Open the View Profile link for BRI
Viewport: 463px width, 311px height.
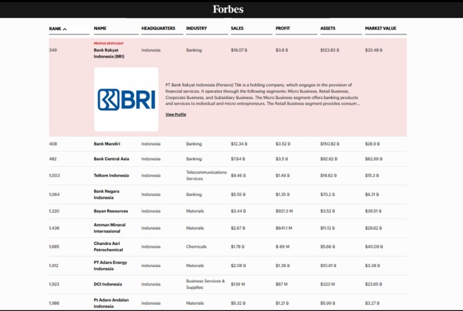tap(176, 114)
